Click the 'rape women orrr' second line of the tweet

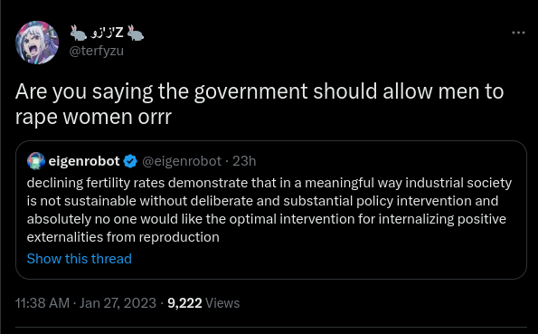[93, 117]
